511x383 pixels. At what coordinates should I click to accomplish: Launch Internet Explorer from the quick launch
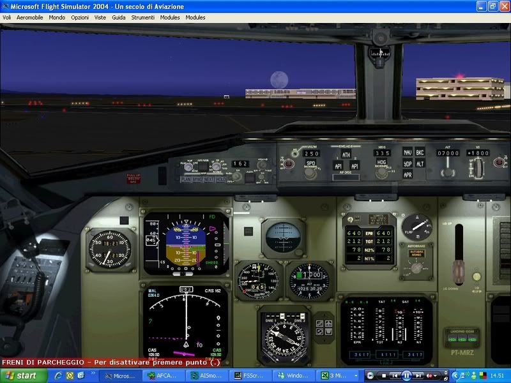point(58,376)
